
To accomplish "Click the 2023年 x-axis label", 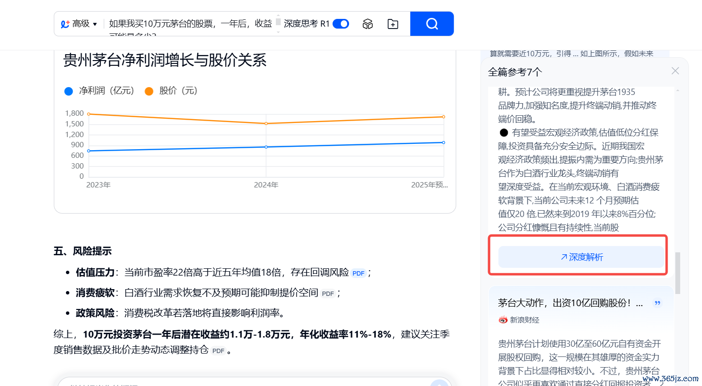I will coord(98,185).
